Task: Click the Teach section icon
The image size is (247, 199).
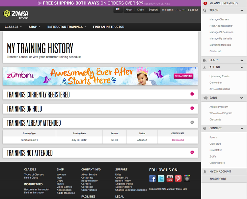Action: click(205, 11)
